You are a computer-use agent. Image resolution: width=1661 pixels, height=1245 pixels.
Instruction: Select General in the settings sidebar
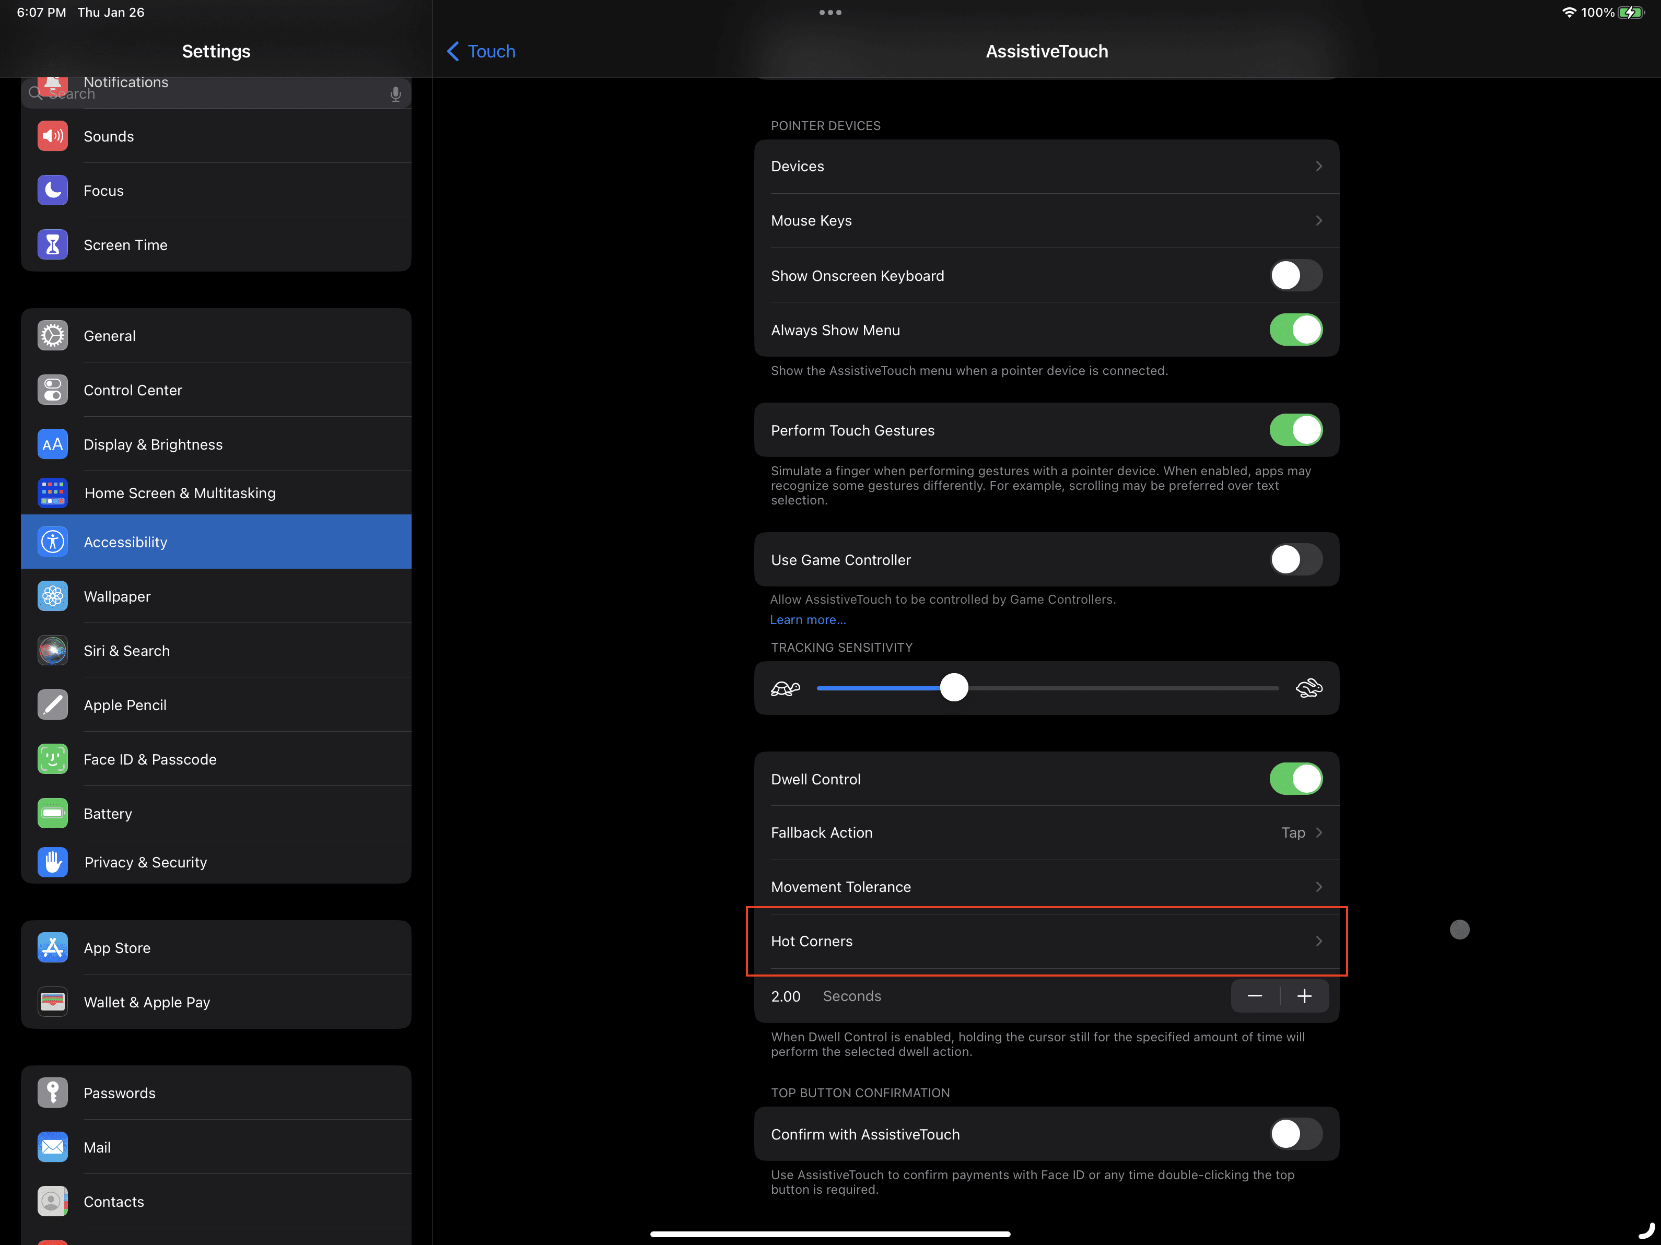(216, 336)
